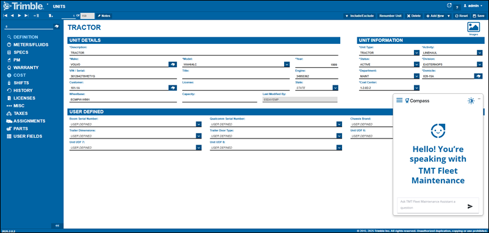Viewport: 489px width, 233px height.
Task: Click the Domicile lookup icon
Action: [478, 76]
